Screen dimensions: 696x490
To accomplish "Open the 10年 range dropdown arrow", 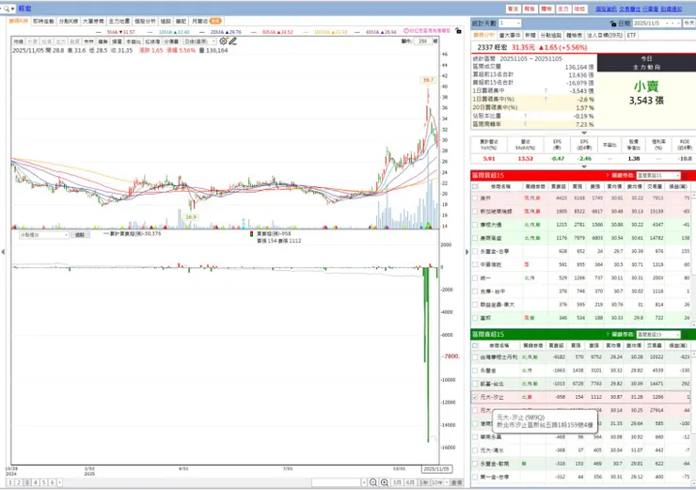I will click(445, 482).
